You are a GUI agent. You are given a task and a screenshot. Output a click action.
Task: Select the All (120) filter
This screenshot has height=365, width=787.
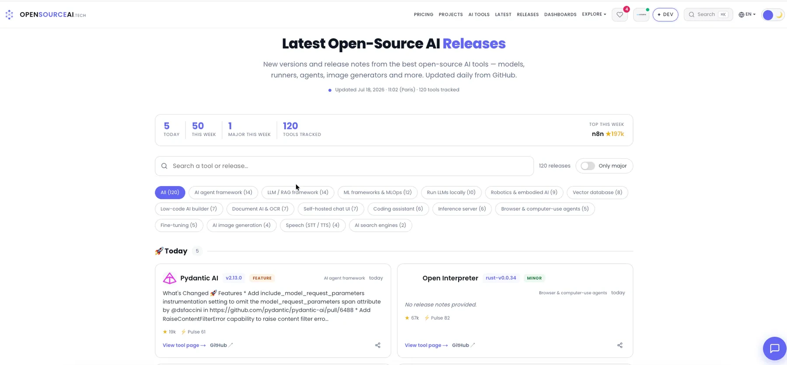[170, 192]
